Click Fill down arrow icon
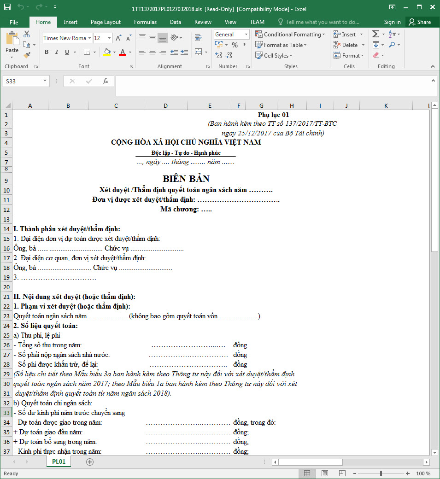This screenshot has height=479, width=440. (x=376, y=45)
